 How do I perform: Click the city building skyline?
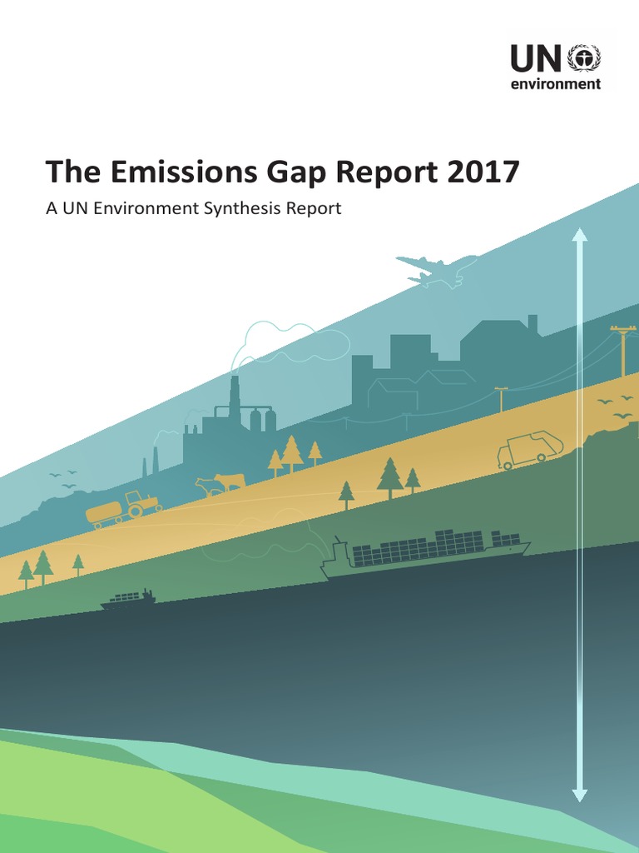point(446,362)
